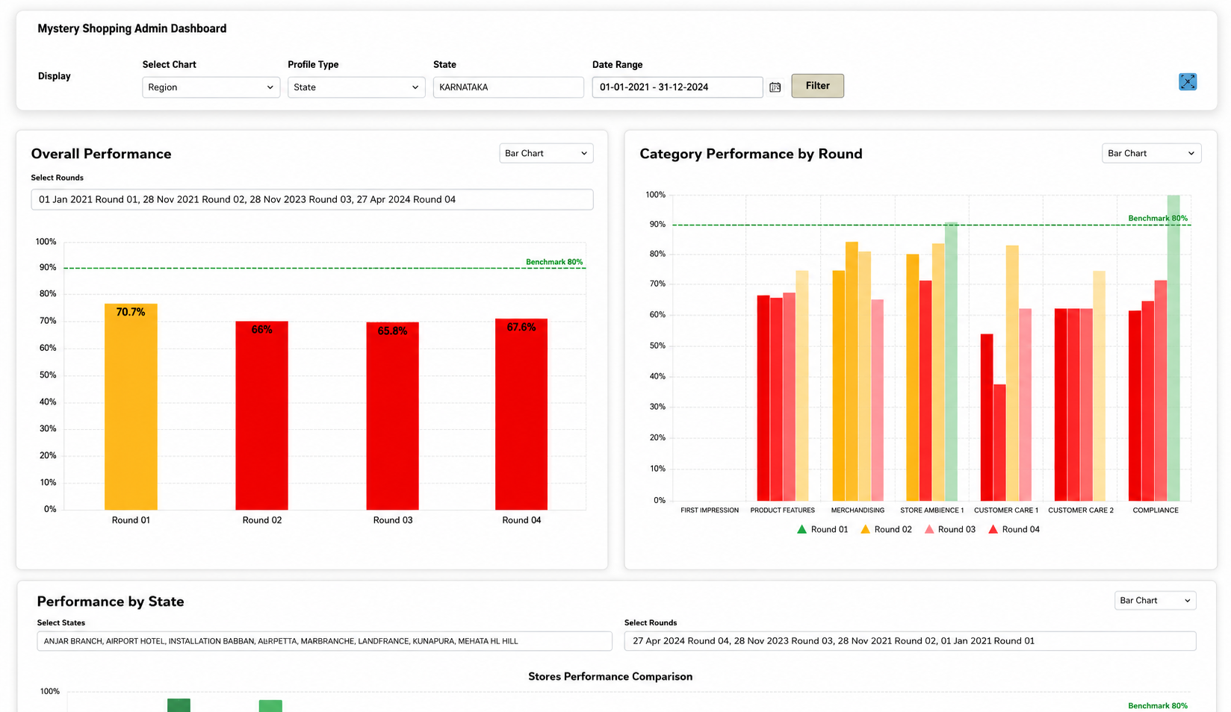Click Round 03 axis label under Overall Performance
Screen dimensions: 1231x712
pyautogui.click(x=393, y=520)
